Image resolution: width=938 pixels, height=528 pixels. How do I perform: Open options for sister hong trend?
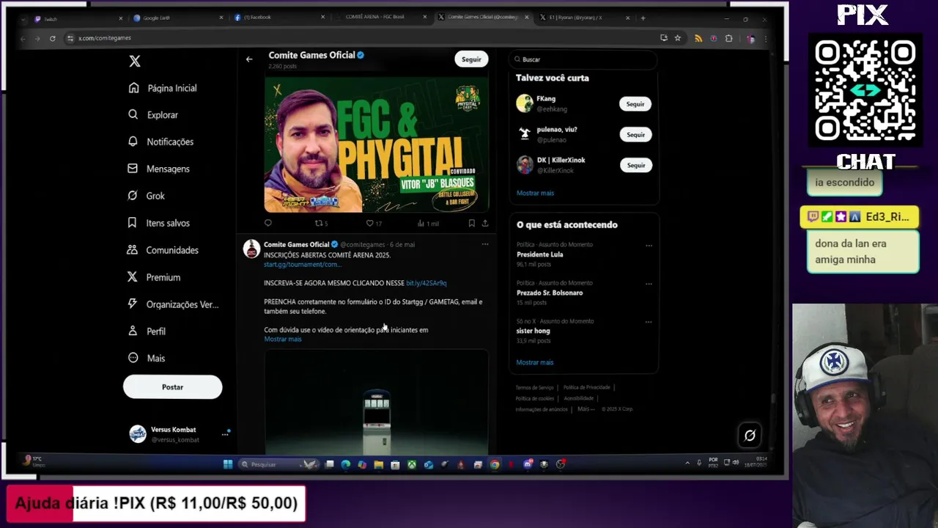tap(649, 322)
